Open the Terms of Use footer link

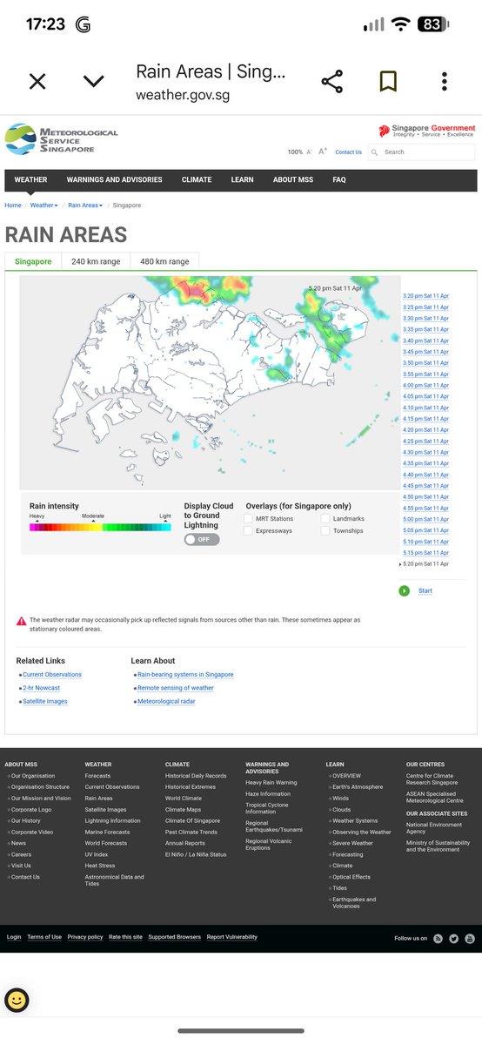44,937
